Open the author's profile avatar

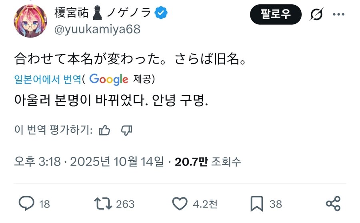click(30, 21)
